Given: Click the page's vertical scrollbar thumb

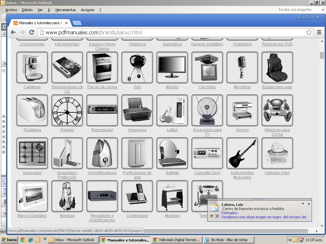Looking at the screenshot, I should 322,55.
